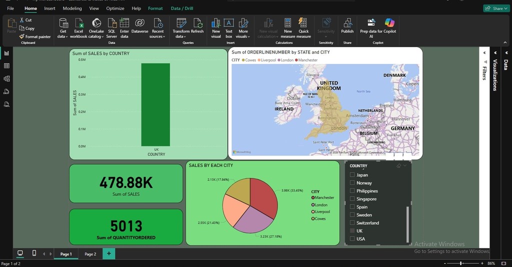Clear selections eraser on COUNTRY slicer
512x267 pixels.
point(398,166)
